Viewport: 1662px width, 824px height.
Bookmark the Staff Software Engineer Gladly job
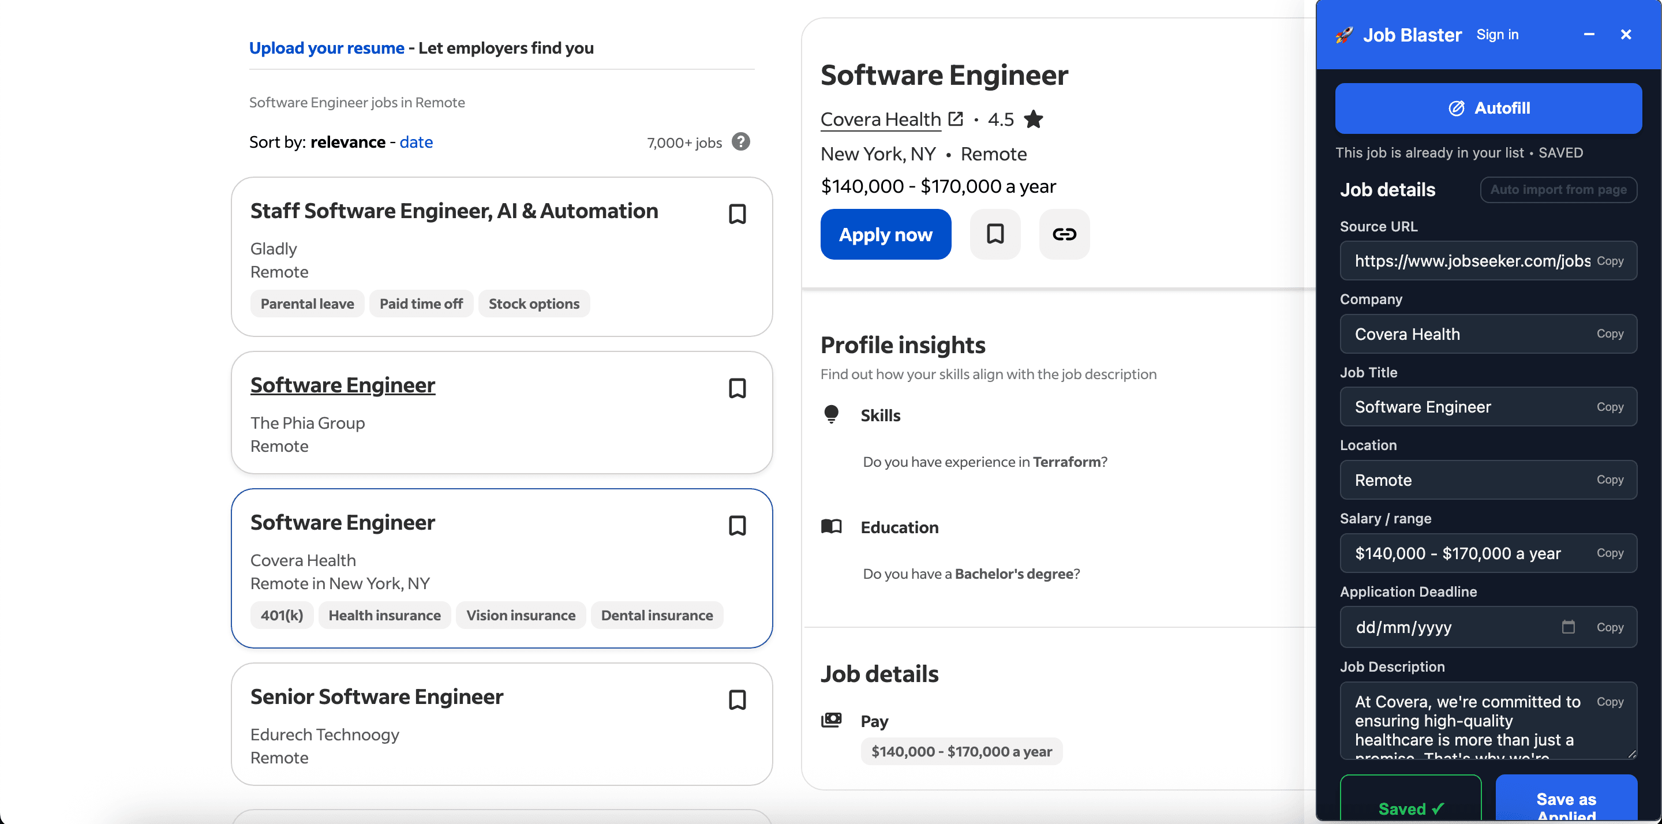[x=737, y=214]
